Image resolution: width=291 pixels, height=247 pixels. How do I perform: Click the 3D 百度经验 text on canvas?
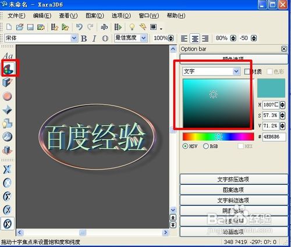95,137
